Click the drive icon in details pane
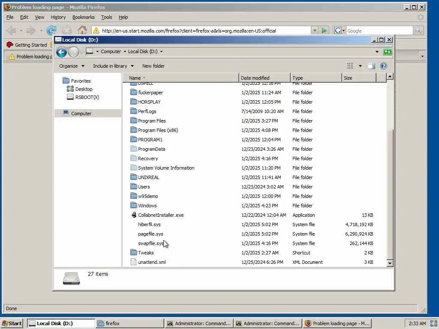439x329 pixels. pyautogui.click(x=72, y=278)
